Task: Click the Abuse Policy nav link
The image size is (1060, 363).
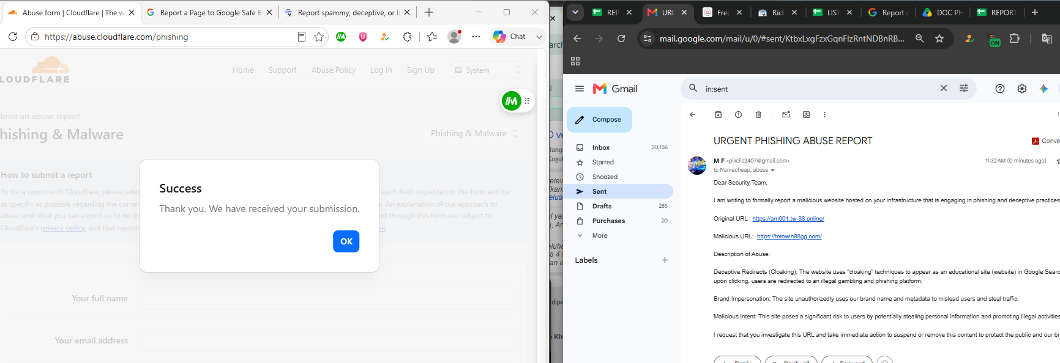Action: point(334,70)
